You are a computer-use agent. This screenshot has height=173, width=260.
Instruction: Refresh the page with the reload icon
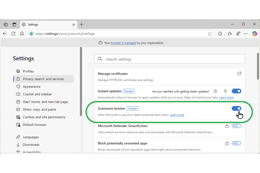click(x=13, y=33)
